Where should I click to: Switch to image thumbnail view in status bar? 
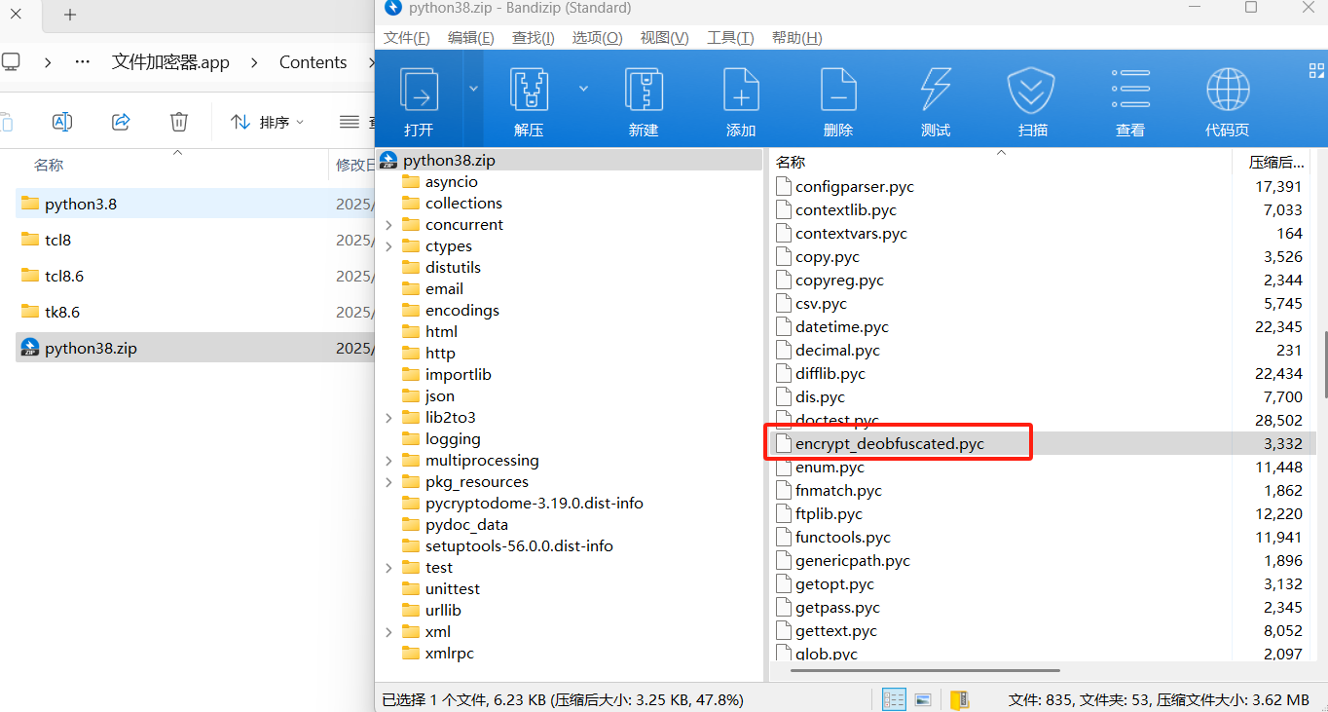[x=923, y=699]
